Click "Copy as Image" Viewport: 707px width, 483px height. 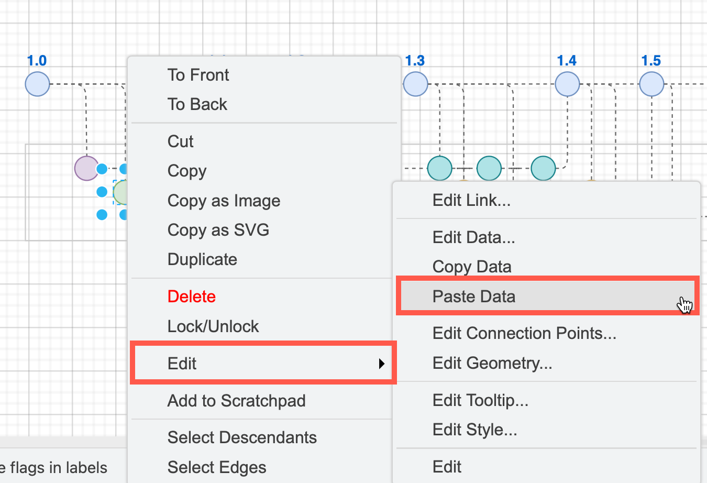[x=224, y=201]
